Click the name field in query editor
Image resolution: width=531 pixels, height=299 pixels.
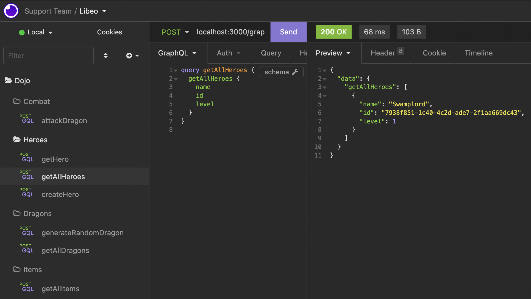[203, 87]
